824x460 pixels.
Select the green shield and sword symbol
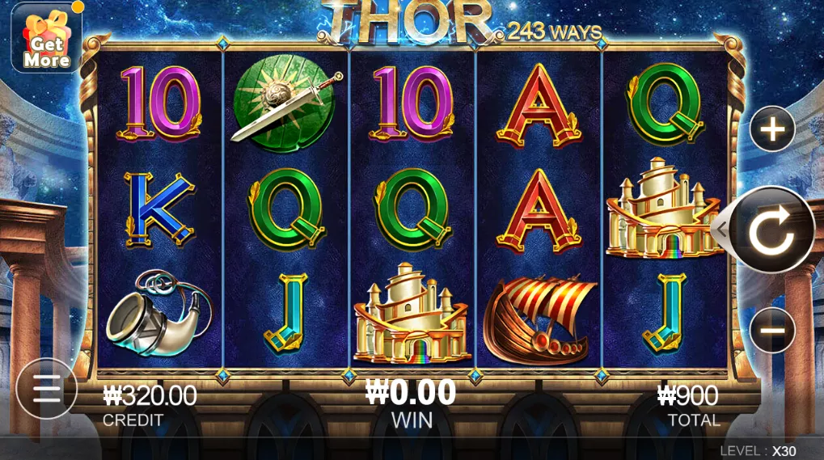[286, 104]
